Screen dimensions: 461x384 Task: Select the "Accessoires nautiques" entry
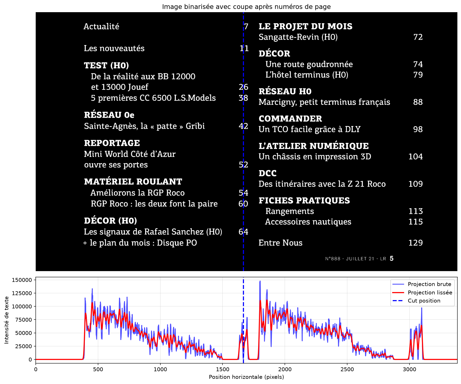coord(308,222)
